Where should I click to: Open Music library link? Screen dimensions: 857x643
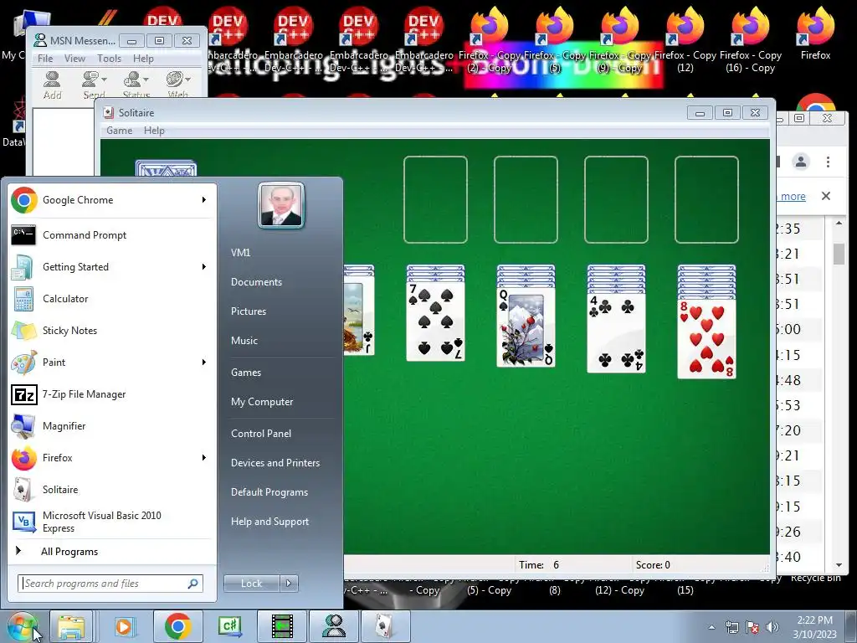[x=244, y=341]
